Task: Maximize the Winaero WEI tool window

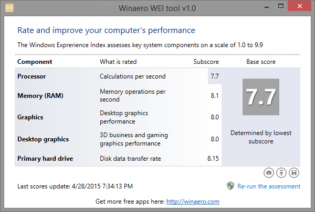Action: (281, 6)
